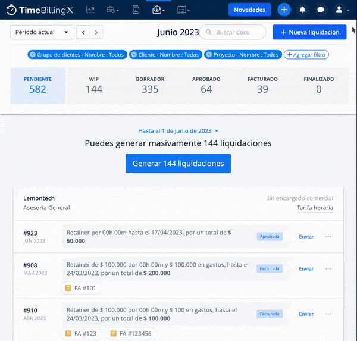Viewport: 357px width, 341px height.
Task: Click Sin encargado comercial text
Action: pos(300,198)
